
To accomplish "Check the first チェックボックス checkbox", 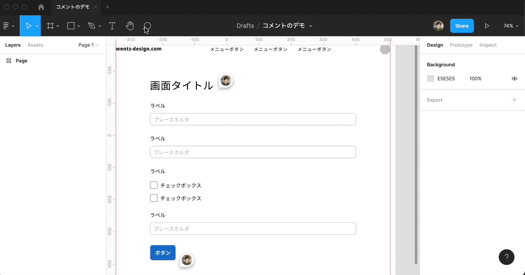I will point(154,185).
